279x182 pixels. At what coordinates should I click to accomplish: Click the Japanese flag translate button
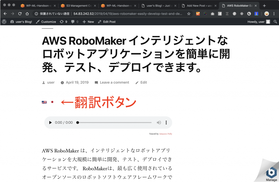[x=52, y=102]
